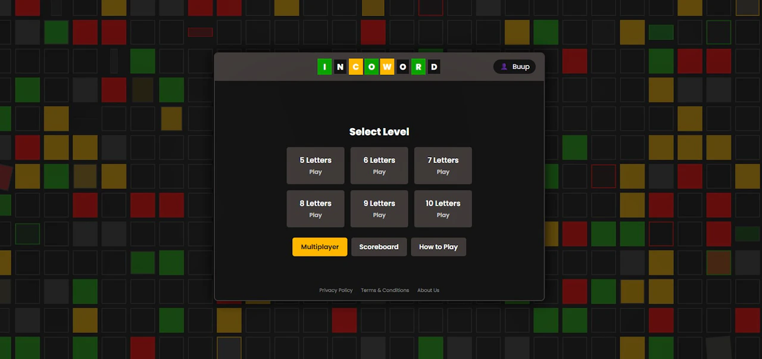
Task: Start the 6 Letters level
Action: (x=379, y=166)
